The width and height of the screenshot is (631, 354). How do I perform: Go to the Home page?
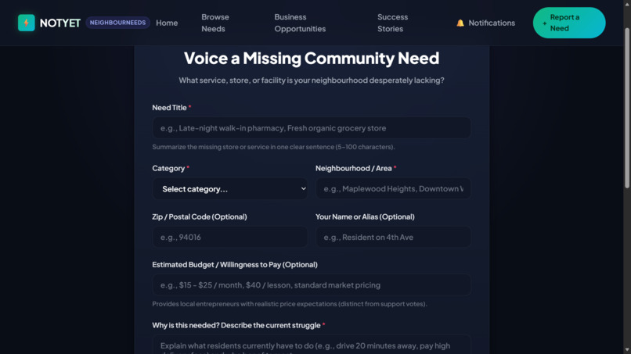tap(167, 23)
